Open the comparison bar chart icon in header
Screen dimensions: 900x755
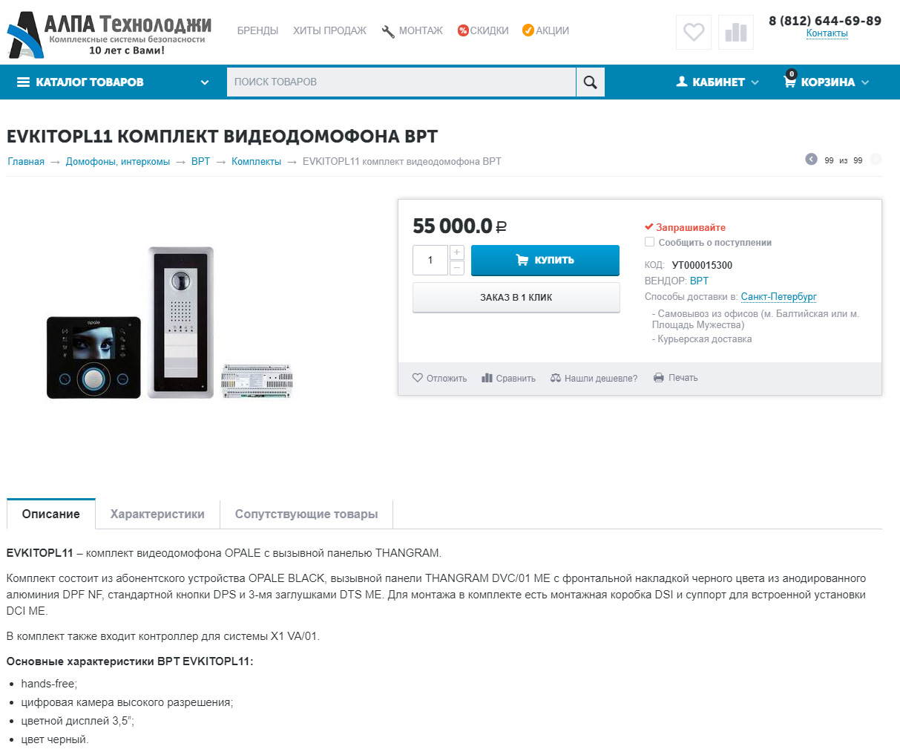(735, 33)
